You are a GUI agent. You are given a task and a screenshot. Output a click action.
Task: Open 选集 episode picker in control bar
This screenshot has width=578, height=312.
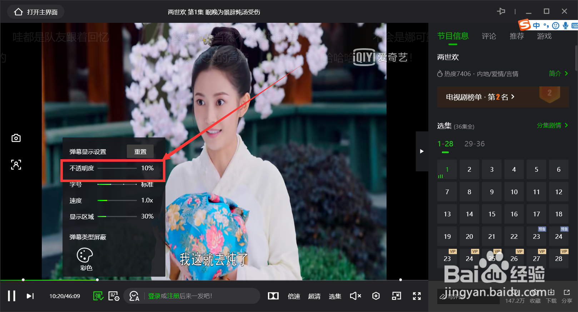335,296
